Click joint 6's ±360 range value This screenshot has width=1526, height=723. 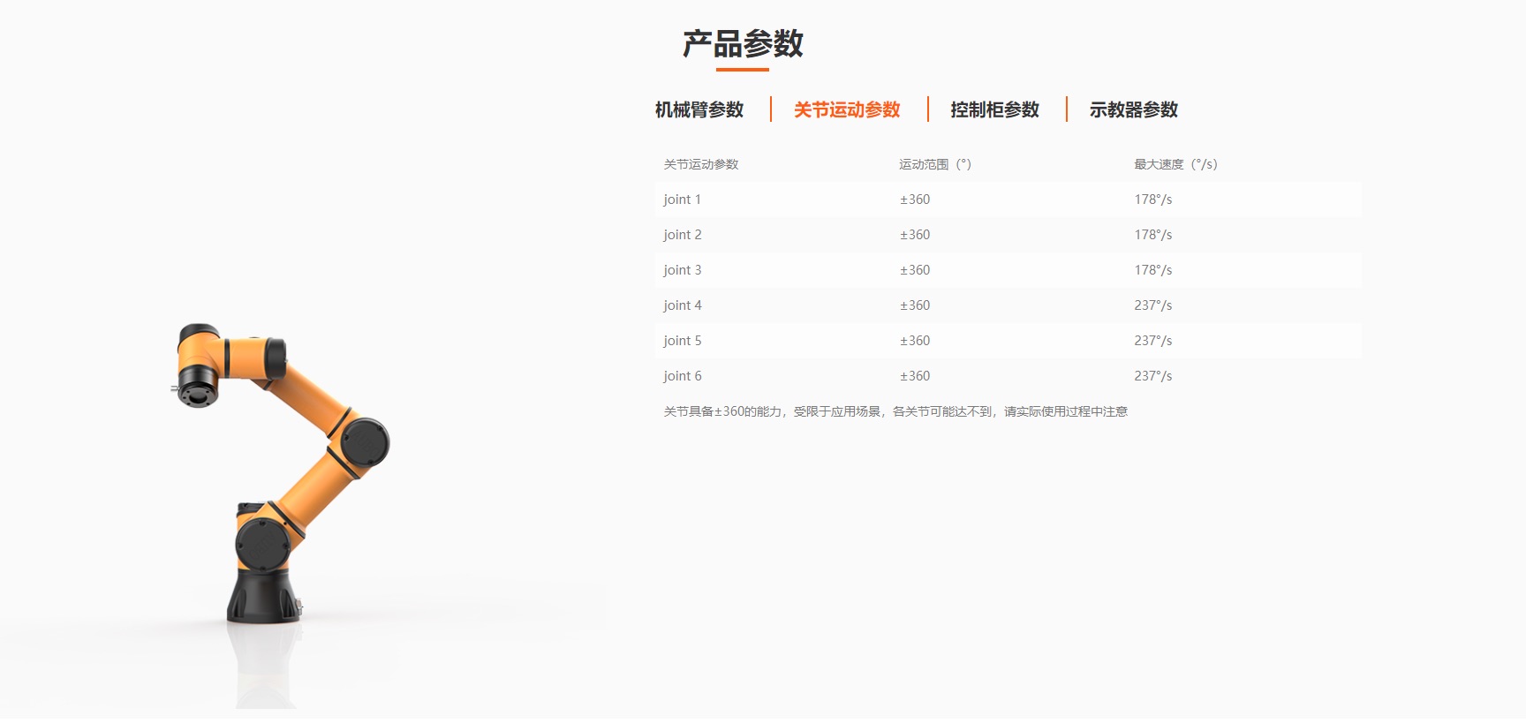(914, 376)
